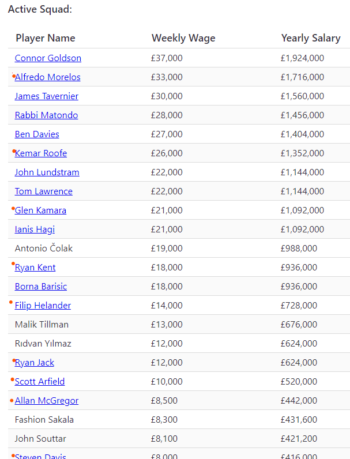Screen dimensions: 350x459
Task: Click the Alfredo Morelos link
Action: [x=48, y=77]
